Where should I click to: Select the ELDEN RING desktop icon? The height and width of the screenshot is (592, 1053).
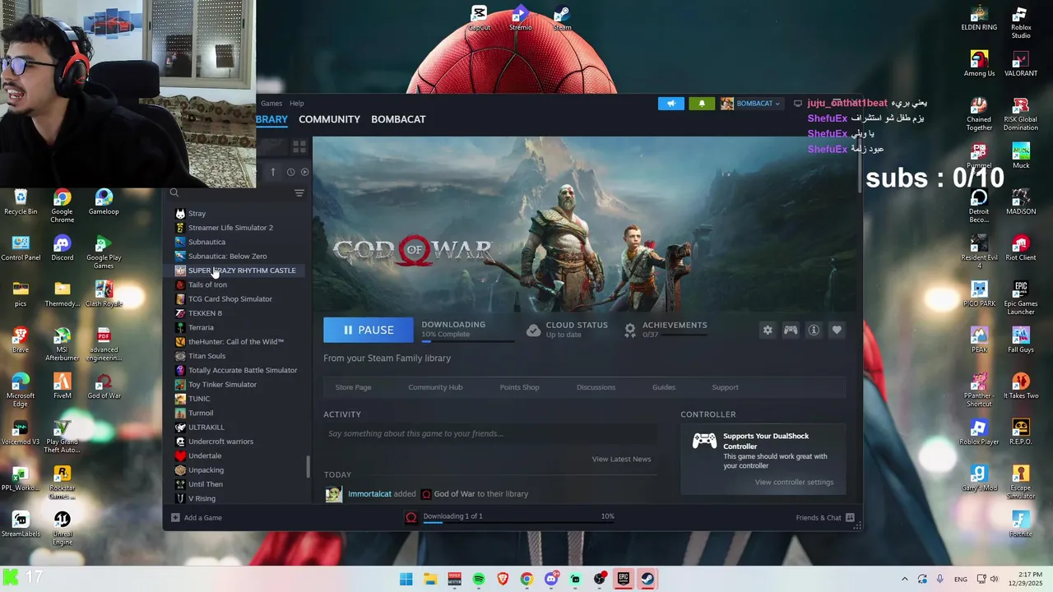pos(979,19)
